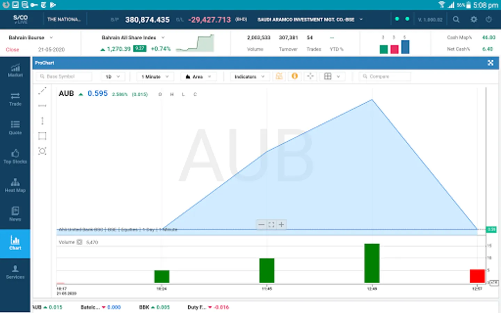Open the settings gear in header
This screenshot has width=501, height=313.
(474, 19)
